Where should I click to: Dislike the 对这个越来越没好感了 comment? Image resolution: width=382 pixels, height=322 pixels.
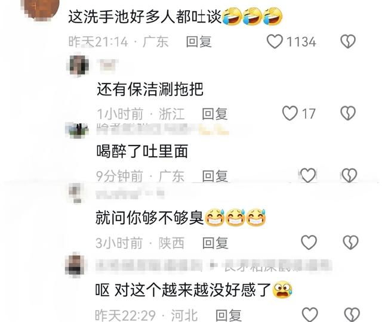tap(352, 314)
